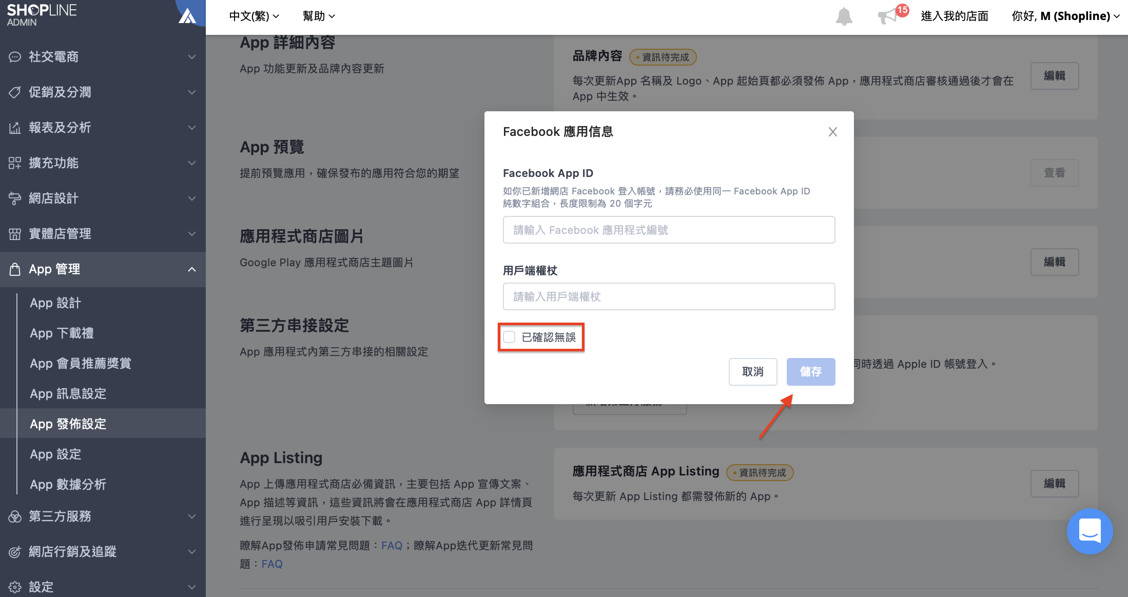Click the 網店行銷及追蹤 target icon

[x=15, y=552]
